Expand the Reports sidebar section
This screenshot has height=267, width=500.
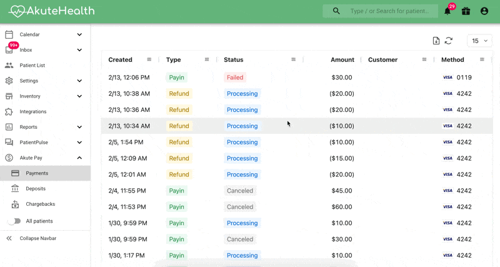tap(79, 127)
